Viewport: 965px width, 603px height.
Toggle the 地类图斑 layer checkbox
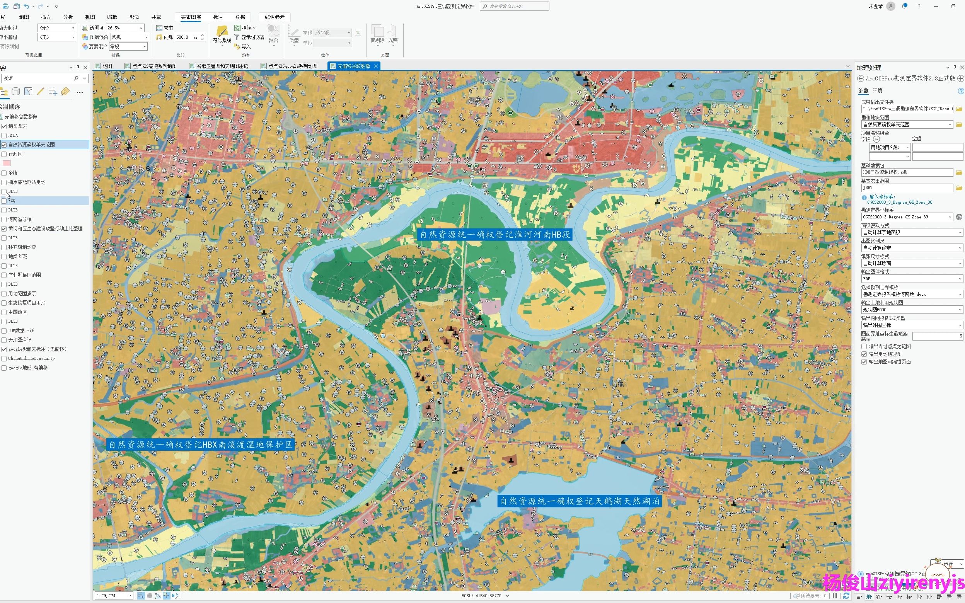(x=4, y=126)
